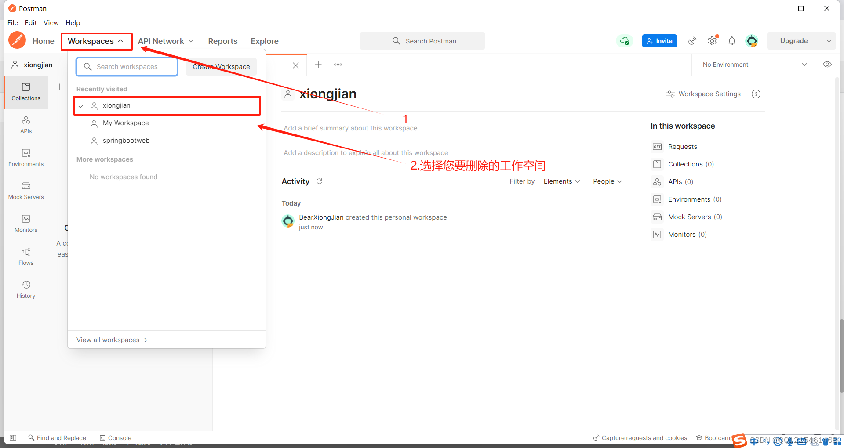
Task: Open the Edit menu
Action: (x=31, y=22)
